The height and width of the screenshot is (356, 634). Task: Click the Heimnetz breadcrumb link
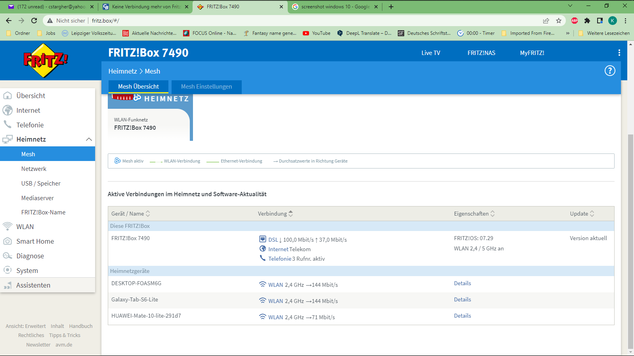(x=123, y=71)
